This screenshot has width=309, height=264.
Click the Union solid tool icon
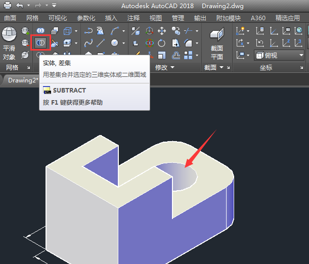pos(40,31)
